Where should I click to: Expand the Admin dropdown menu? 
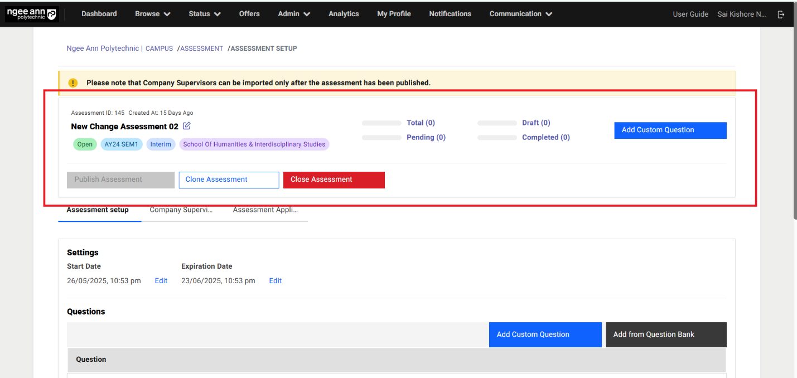click(x=294, y=14)
